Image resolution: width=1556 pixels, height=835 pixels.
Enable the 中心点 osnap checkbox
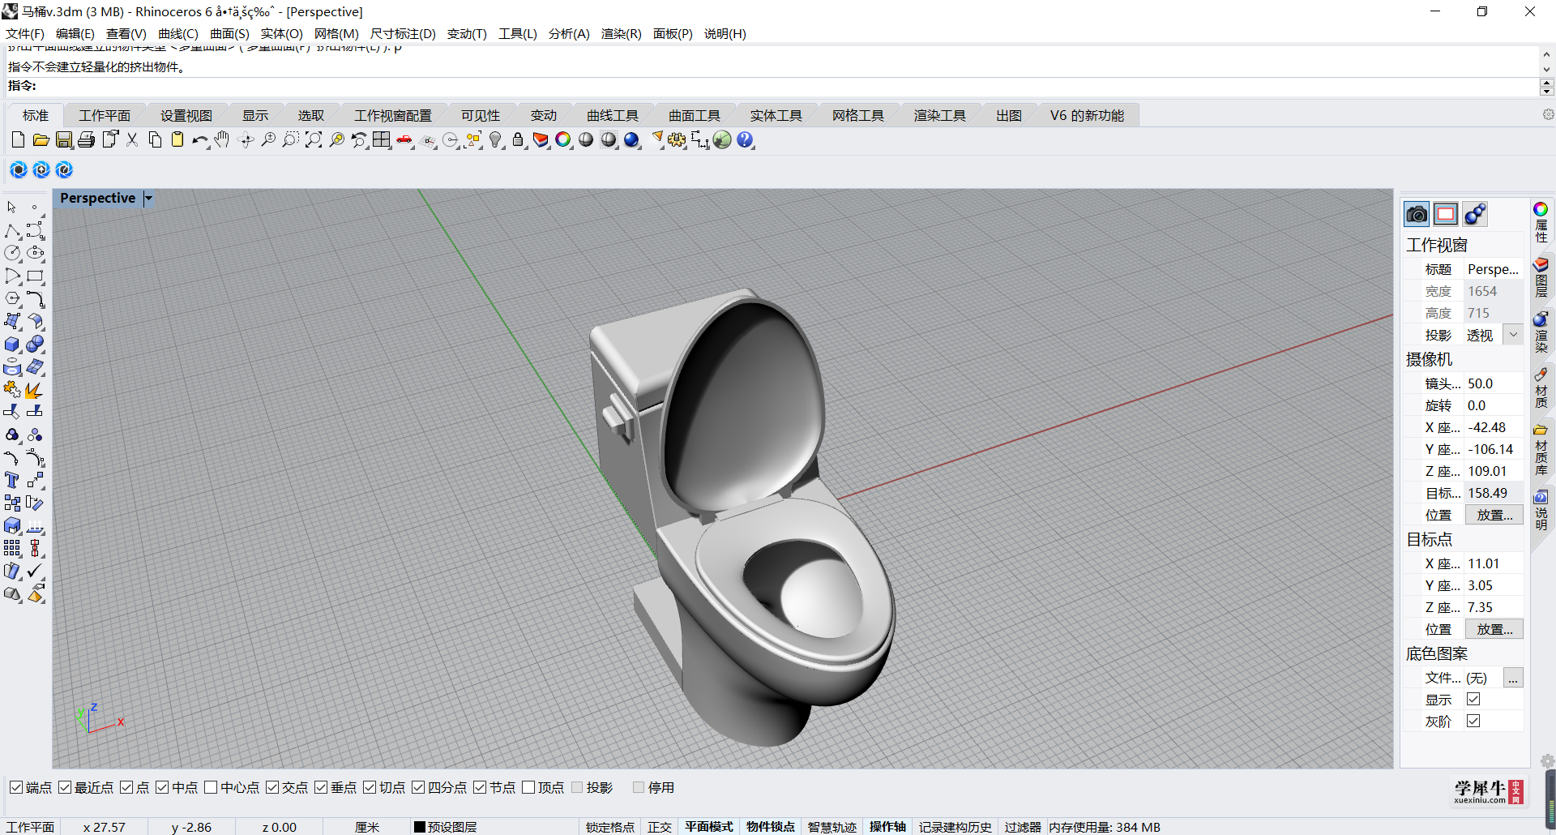211,787
